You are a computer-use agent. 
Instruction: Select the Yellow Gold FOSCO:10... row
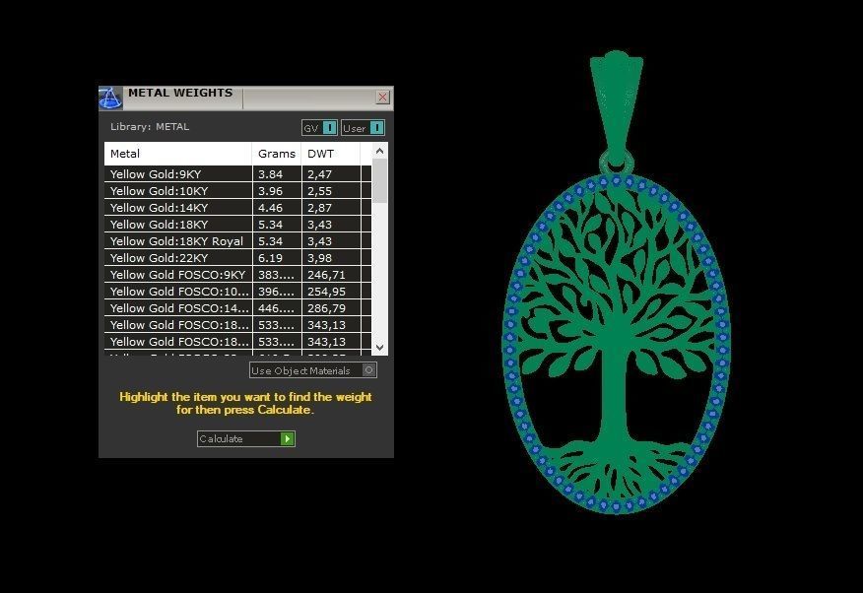[237, 291]
